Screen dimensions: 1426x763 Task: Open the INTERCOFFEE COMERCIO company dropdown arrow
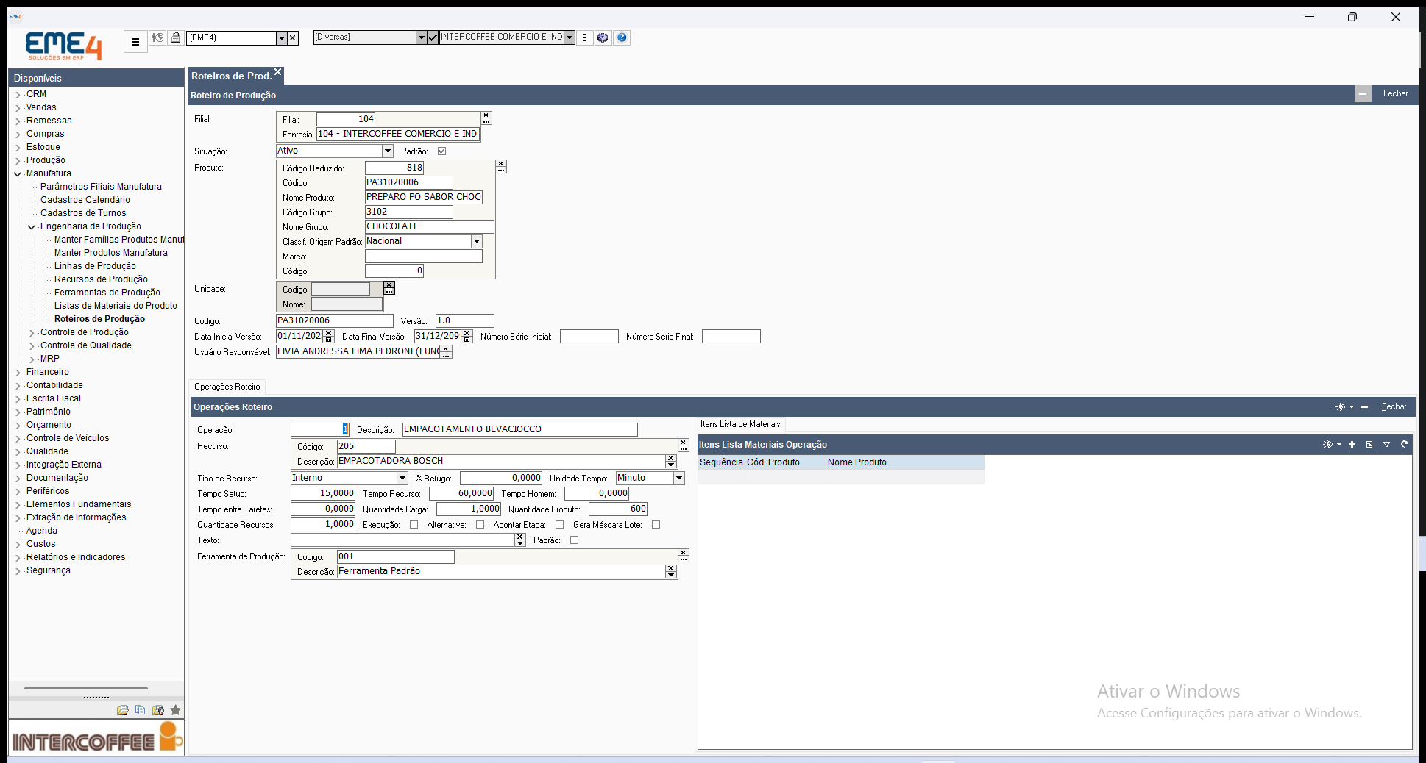coord(570,37)
